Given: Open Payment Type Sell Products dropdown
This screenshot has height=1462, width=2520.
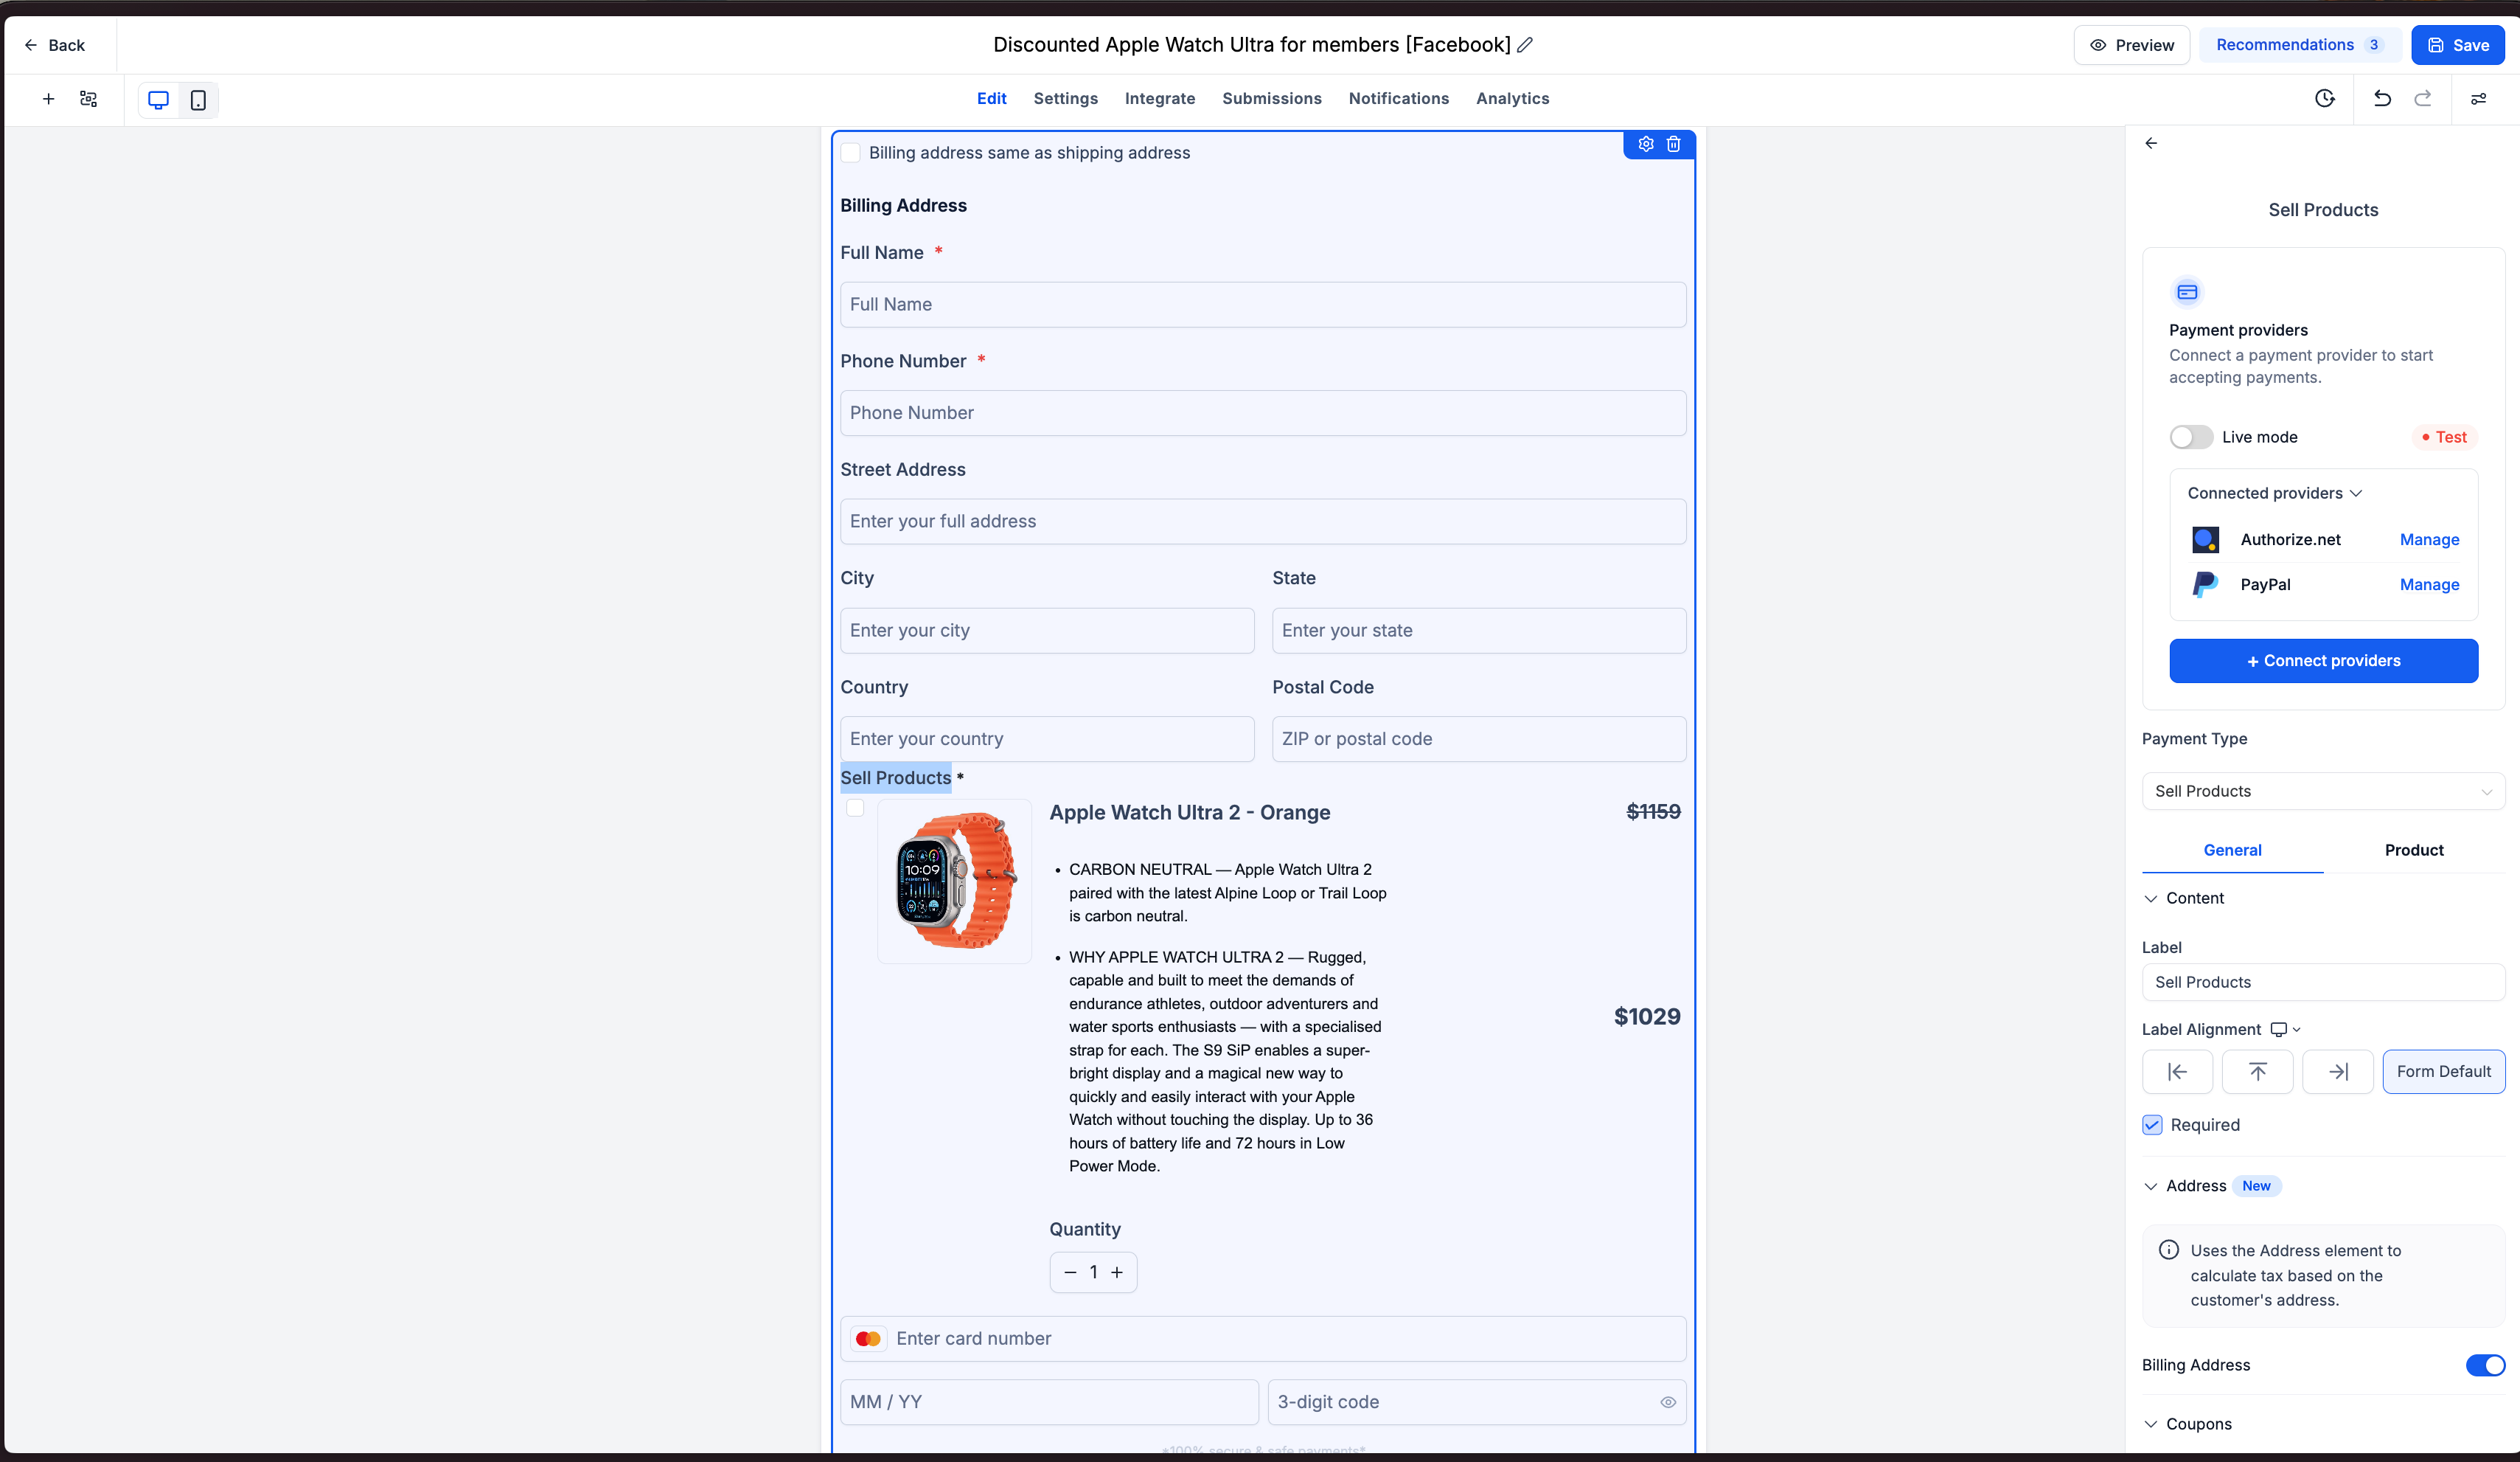Looking at the screenshot, I should tap(2323, 791).
